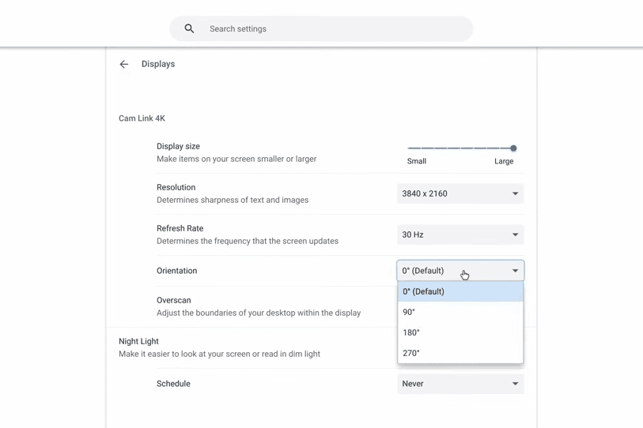Click the back arrow beside Displays

(124, 64)
